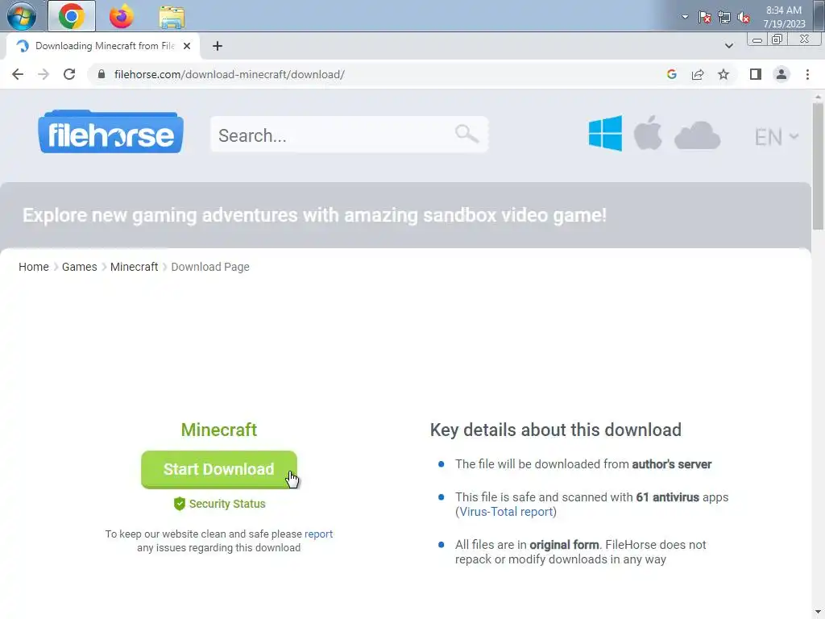825x619 pixels.
Task: Focus the filehorse.com address bar
Action: (379, 74)
